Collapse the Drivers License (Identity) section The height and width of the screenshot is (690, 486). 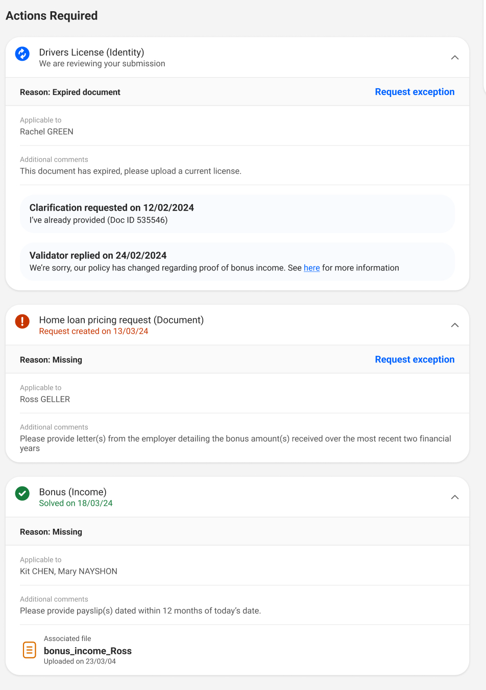click(x=455, y=58)
